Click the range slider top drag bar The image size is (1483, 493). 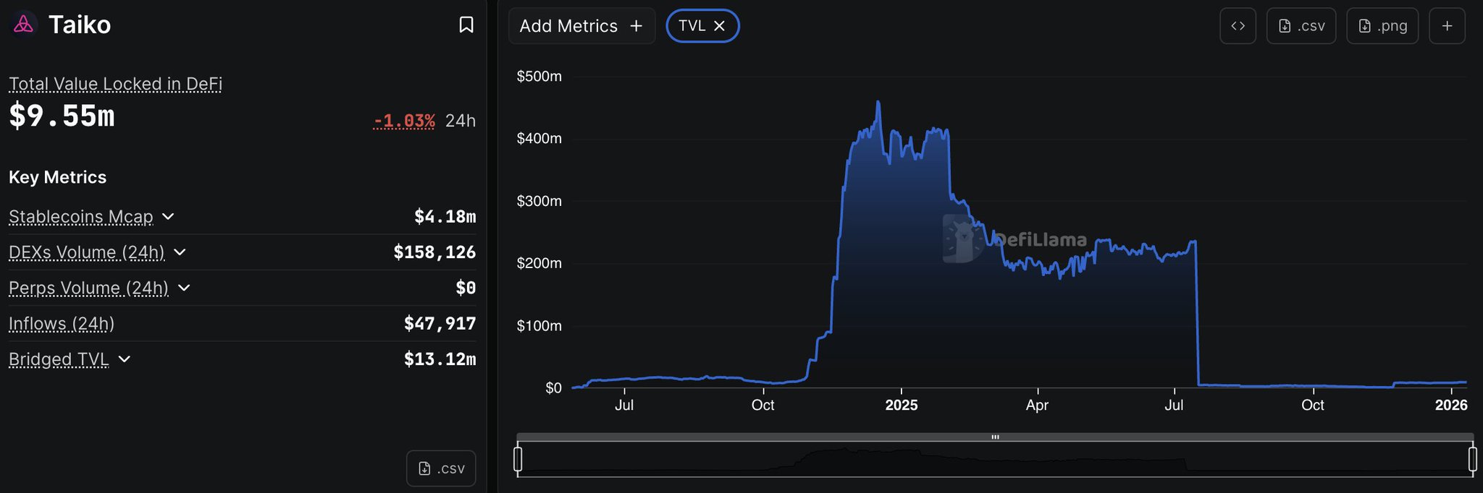995,437
